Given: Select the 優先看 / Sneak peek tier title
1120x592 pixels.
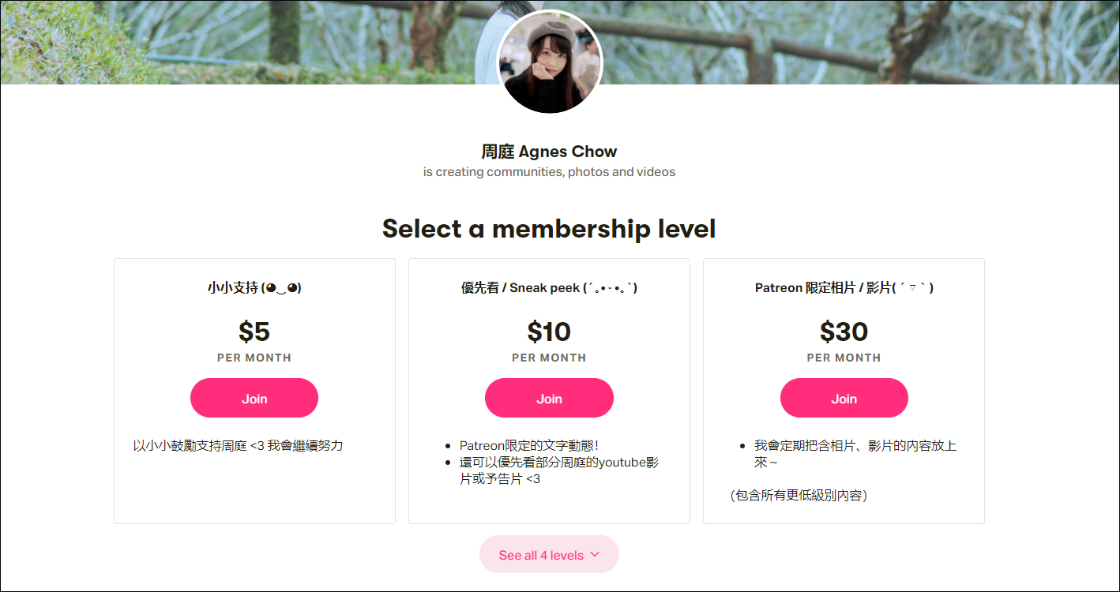Looking at the screenshot, I should (549, 288).
